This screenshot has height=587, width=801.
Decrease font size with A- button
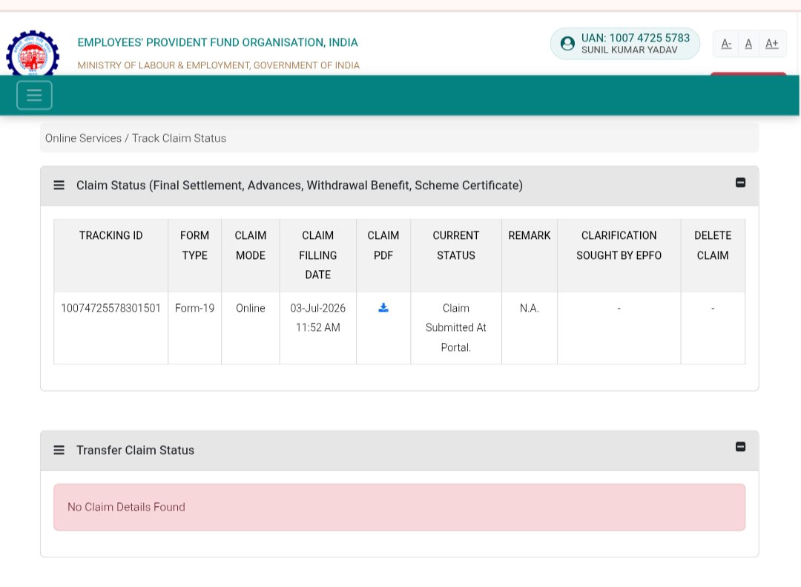click(x=726, y=44)
